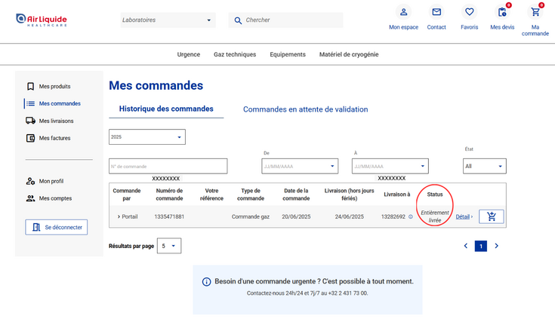Open the Urgence menu

(x=189, y=54)
